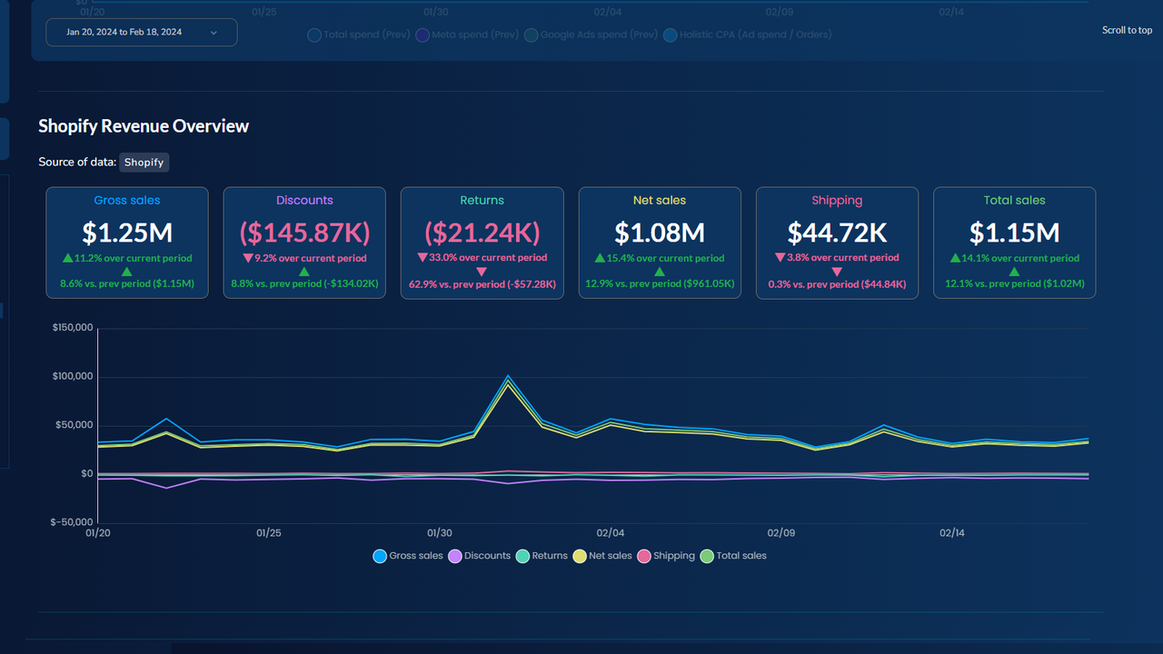The width and height of the screenshot is (1163, 654).
Task: Select the Total sales metric card
Action: [1014, 243]
